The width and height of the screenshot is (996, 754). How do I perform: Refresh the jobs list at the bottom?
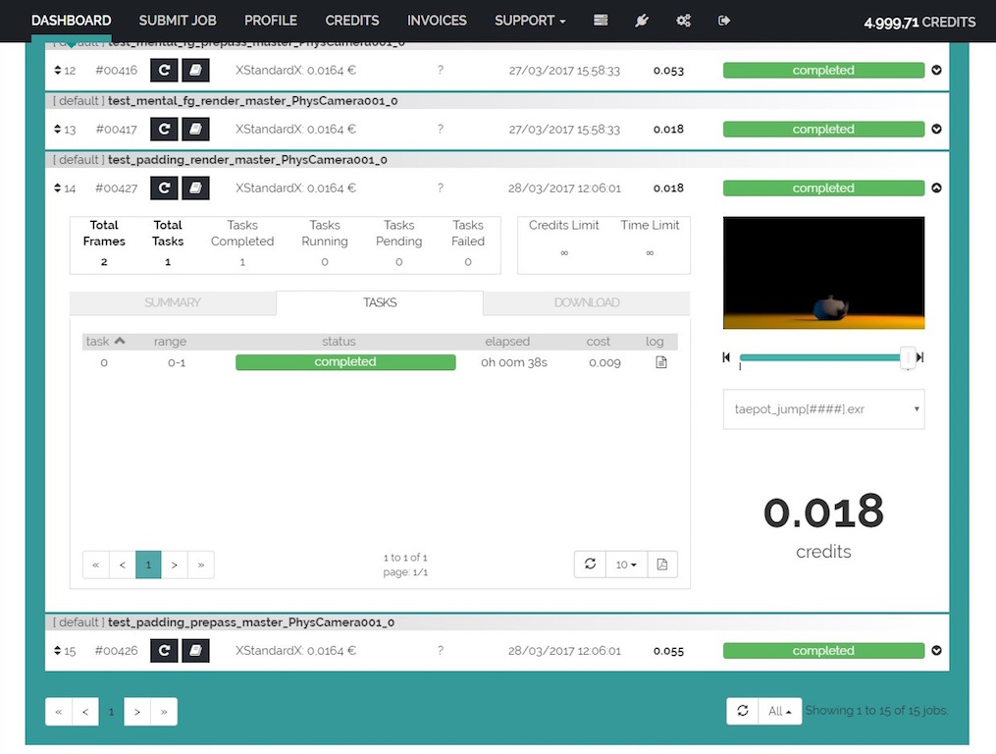743,711
